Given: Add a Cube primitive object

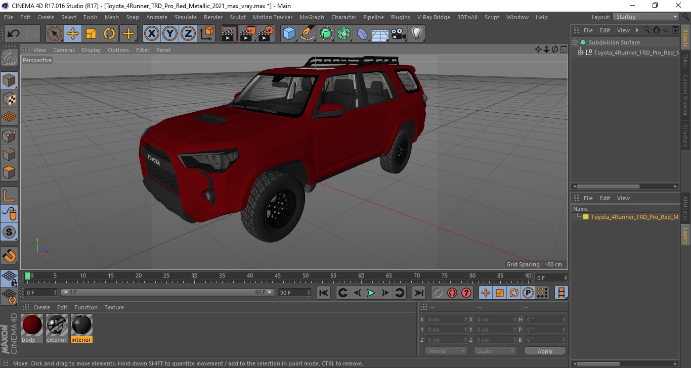Looking at the screenshot, I should (289, 34).
